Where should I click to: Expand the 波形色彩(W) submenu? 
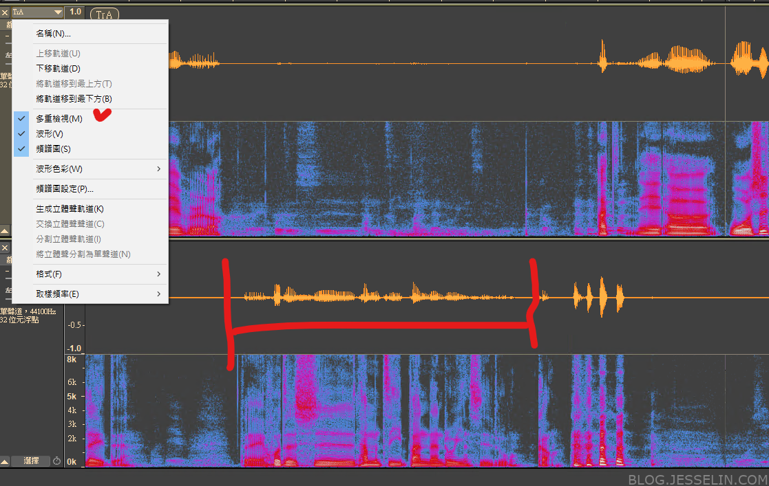click(90, 169)
